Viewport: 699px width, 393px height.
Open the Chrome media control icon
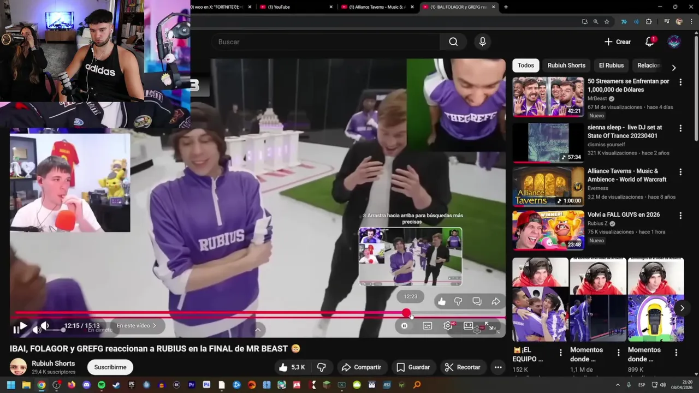pos(667,22)
